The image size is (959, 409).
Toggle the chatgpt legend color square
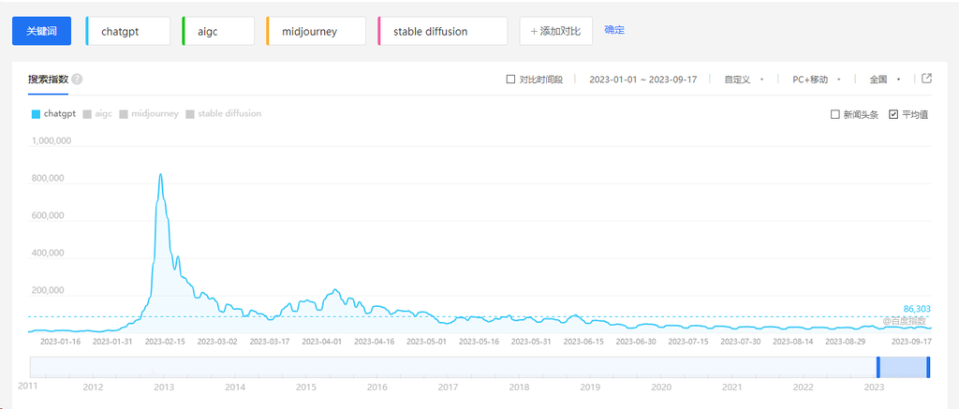coord(36,113)
